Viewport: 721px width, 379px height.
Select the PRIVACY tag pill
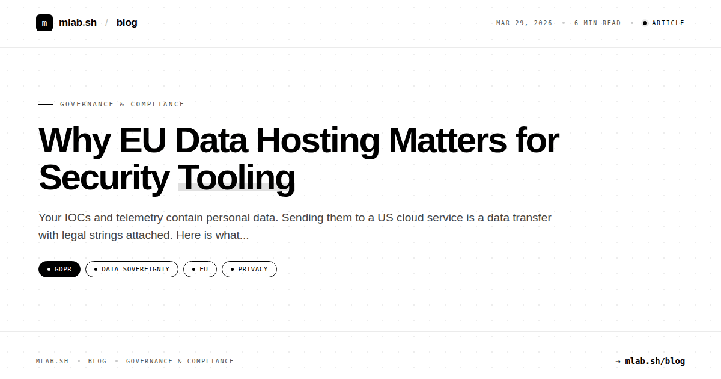[x=249, y=269]
